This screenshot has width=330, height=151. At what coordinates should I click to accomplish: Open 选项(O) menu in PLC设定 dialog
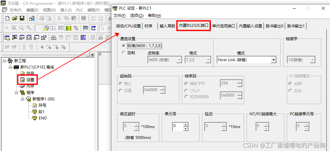137,16
